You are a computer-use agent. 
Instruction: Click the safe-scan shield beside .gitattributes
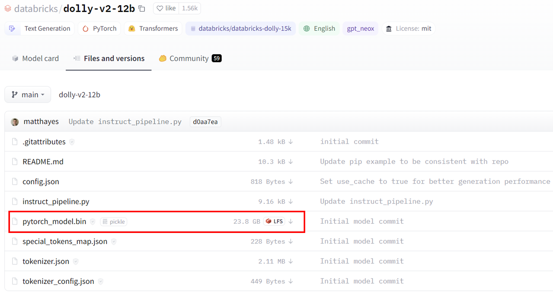[x=72, y=142]
